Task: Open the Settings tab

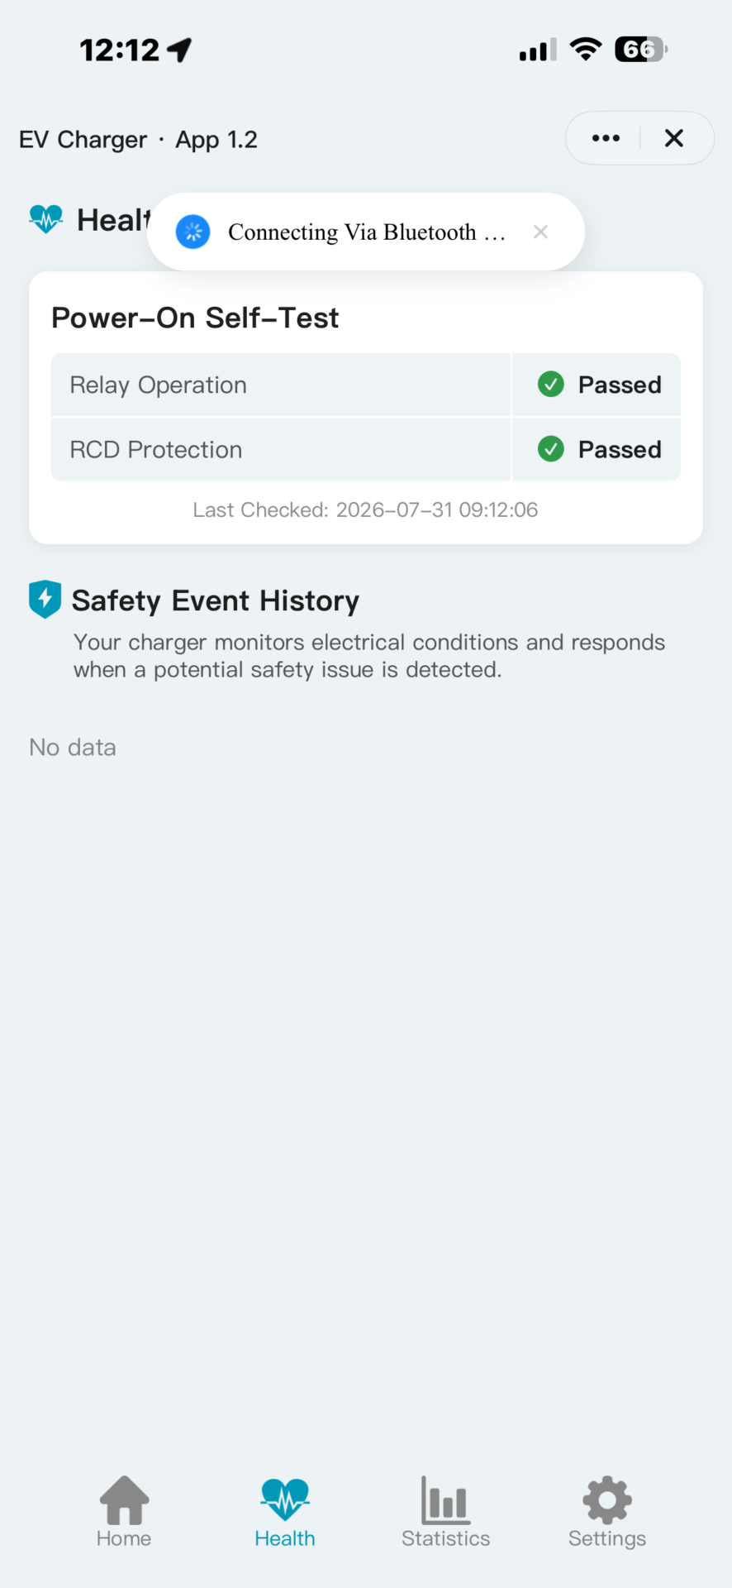Action: coord(607,1513)
